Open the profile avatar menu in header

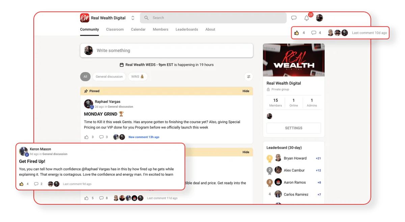tap(319, 18)
